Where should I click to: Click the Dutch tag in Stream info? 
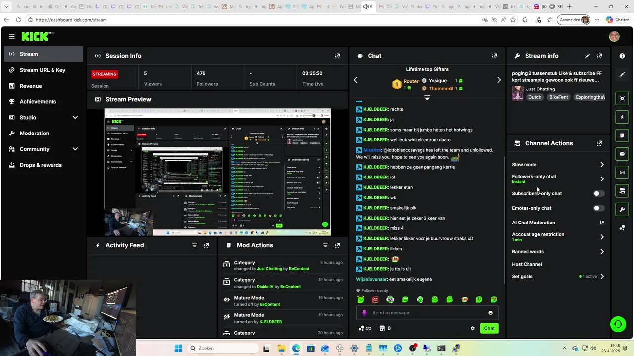pos(535,97)
